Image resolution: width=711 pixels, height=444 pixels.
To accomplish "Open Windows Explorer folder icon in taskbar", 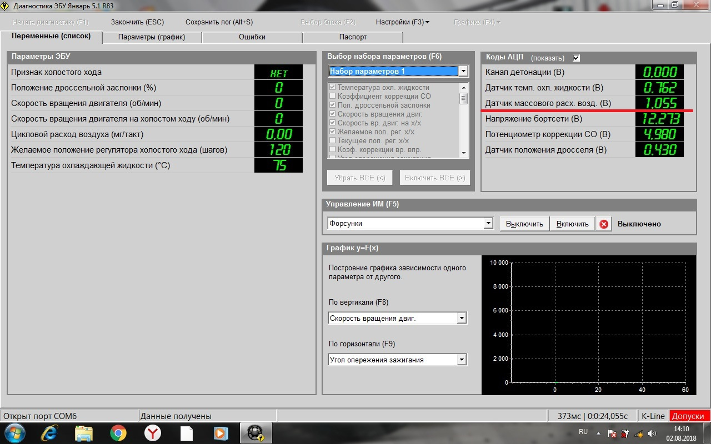I will 83,433.
